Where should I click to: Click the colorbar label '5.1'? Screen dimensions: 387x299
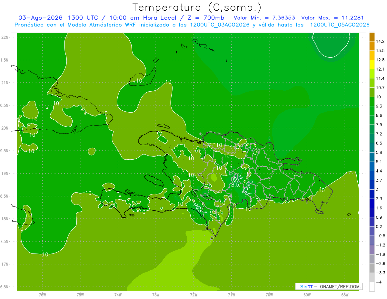(379, 162)
